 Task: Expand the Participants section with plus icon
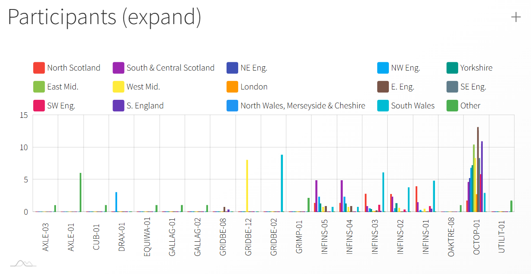tap(515, 17)
